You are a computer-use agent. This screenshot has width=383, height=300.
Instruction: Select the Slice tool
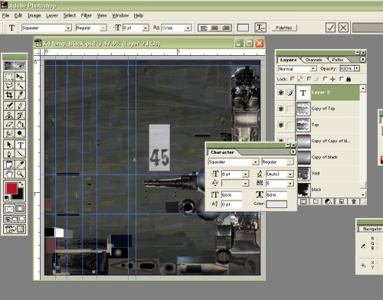pyautogui.click(x=20, y=95)
